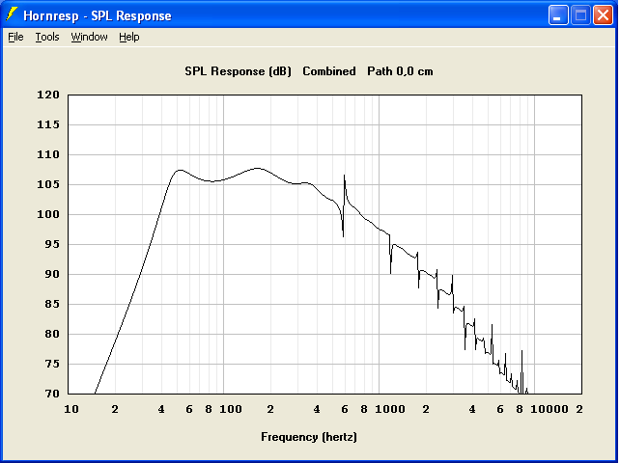Click the first response peak near 50 Hz
This screenshot has width=620, height=463.
tap(180, 171)
